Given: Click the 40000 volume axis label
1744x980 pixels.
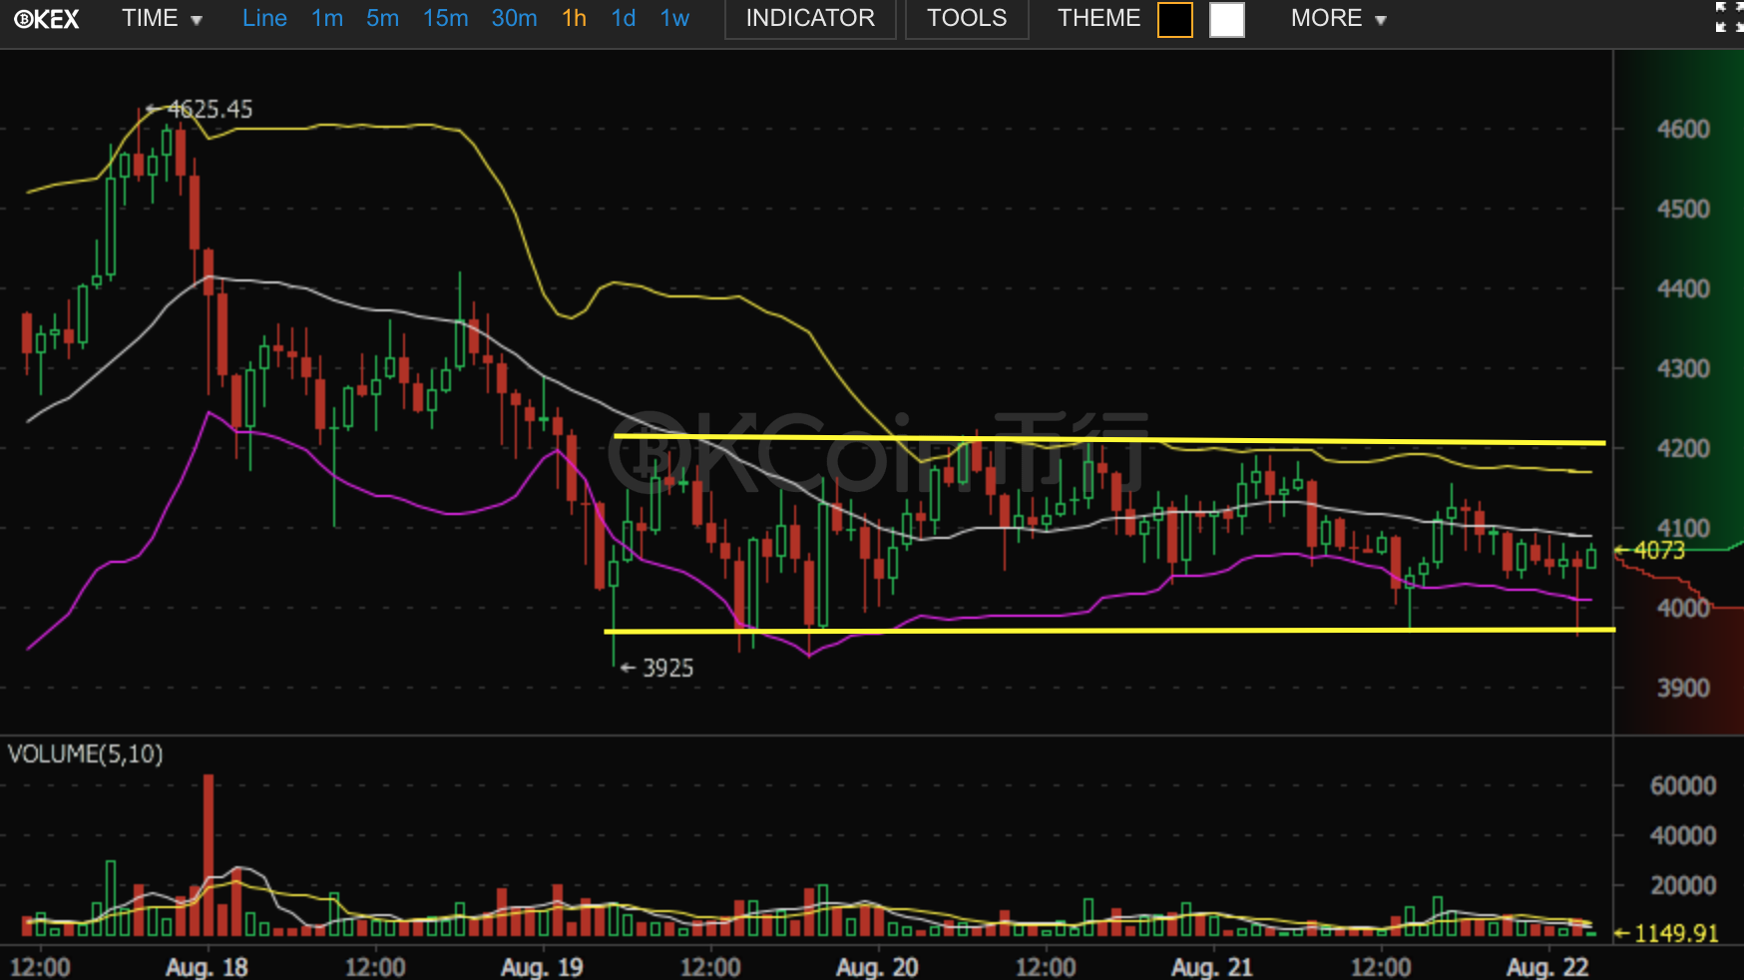Looking at the screenshot, I should point(1683,835).
